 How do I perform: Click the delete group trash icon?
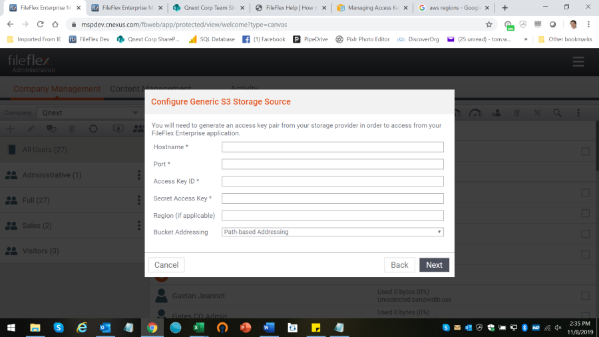pyautogui.click(x=72, y=129)
